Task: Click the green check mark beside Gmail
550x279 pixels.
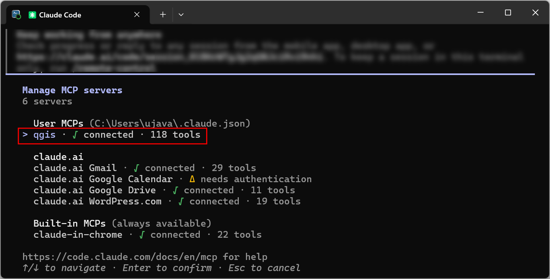Action: [136, 168]
